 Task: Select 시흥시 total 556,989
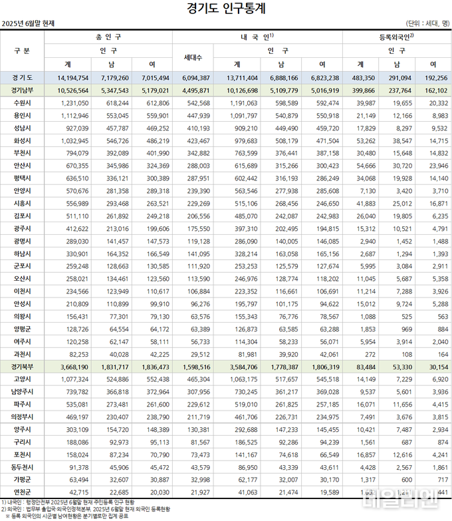pos(77,204)
